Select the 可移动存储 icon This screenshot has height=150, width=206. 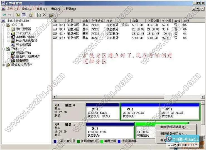click(x=13, y=53)
